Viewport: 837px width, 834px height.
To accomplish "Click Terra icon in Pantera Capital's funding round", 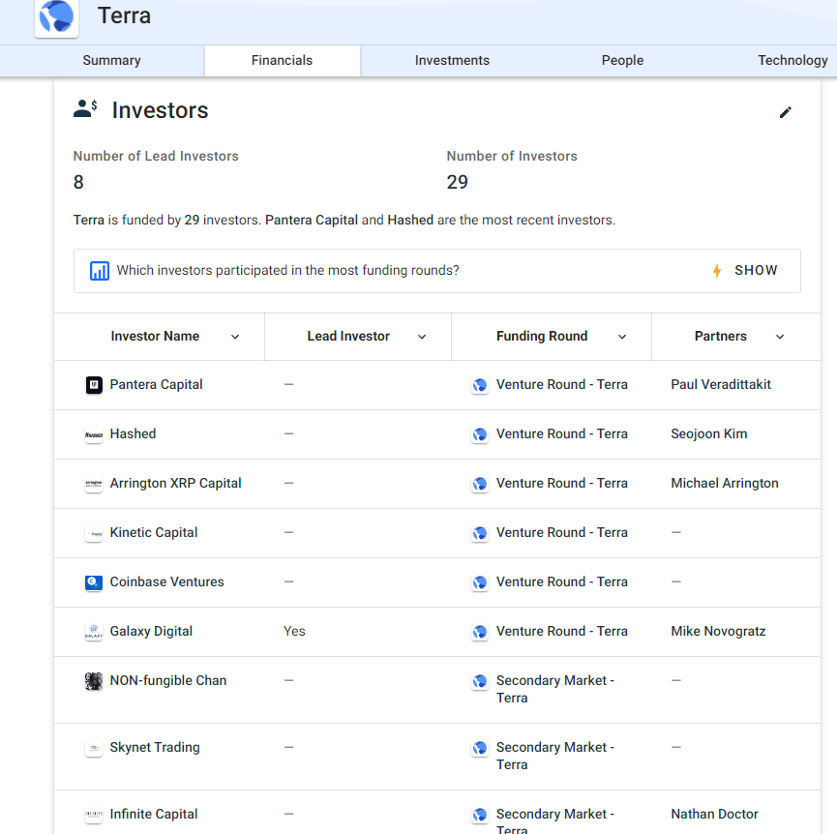I will pos(480,385).
